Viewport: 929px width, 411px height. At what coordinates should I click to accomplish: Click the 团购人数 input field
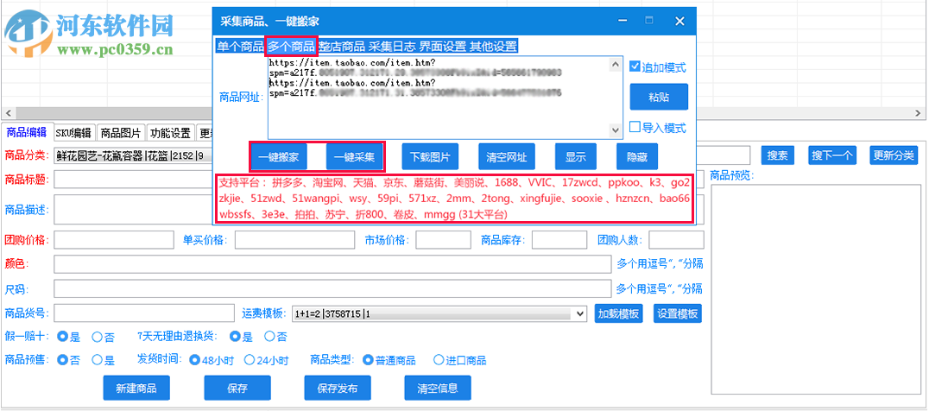[x=677, y=240]
